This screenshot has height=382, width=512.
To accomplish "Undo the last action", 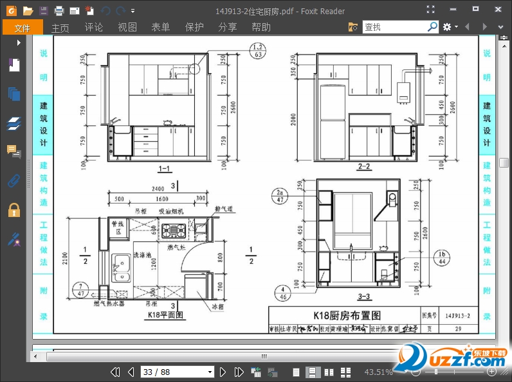I will pyautogui.click(x=105, y=11).
